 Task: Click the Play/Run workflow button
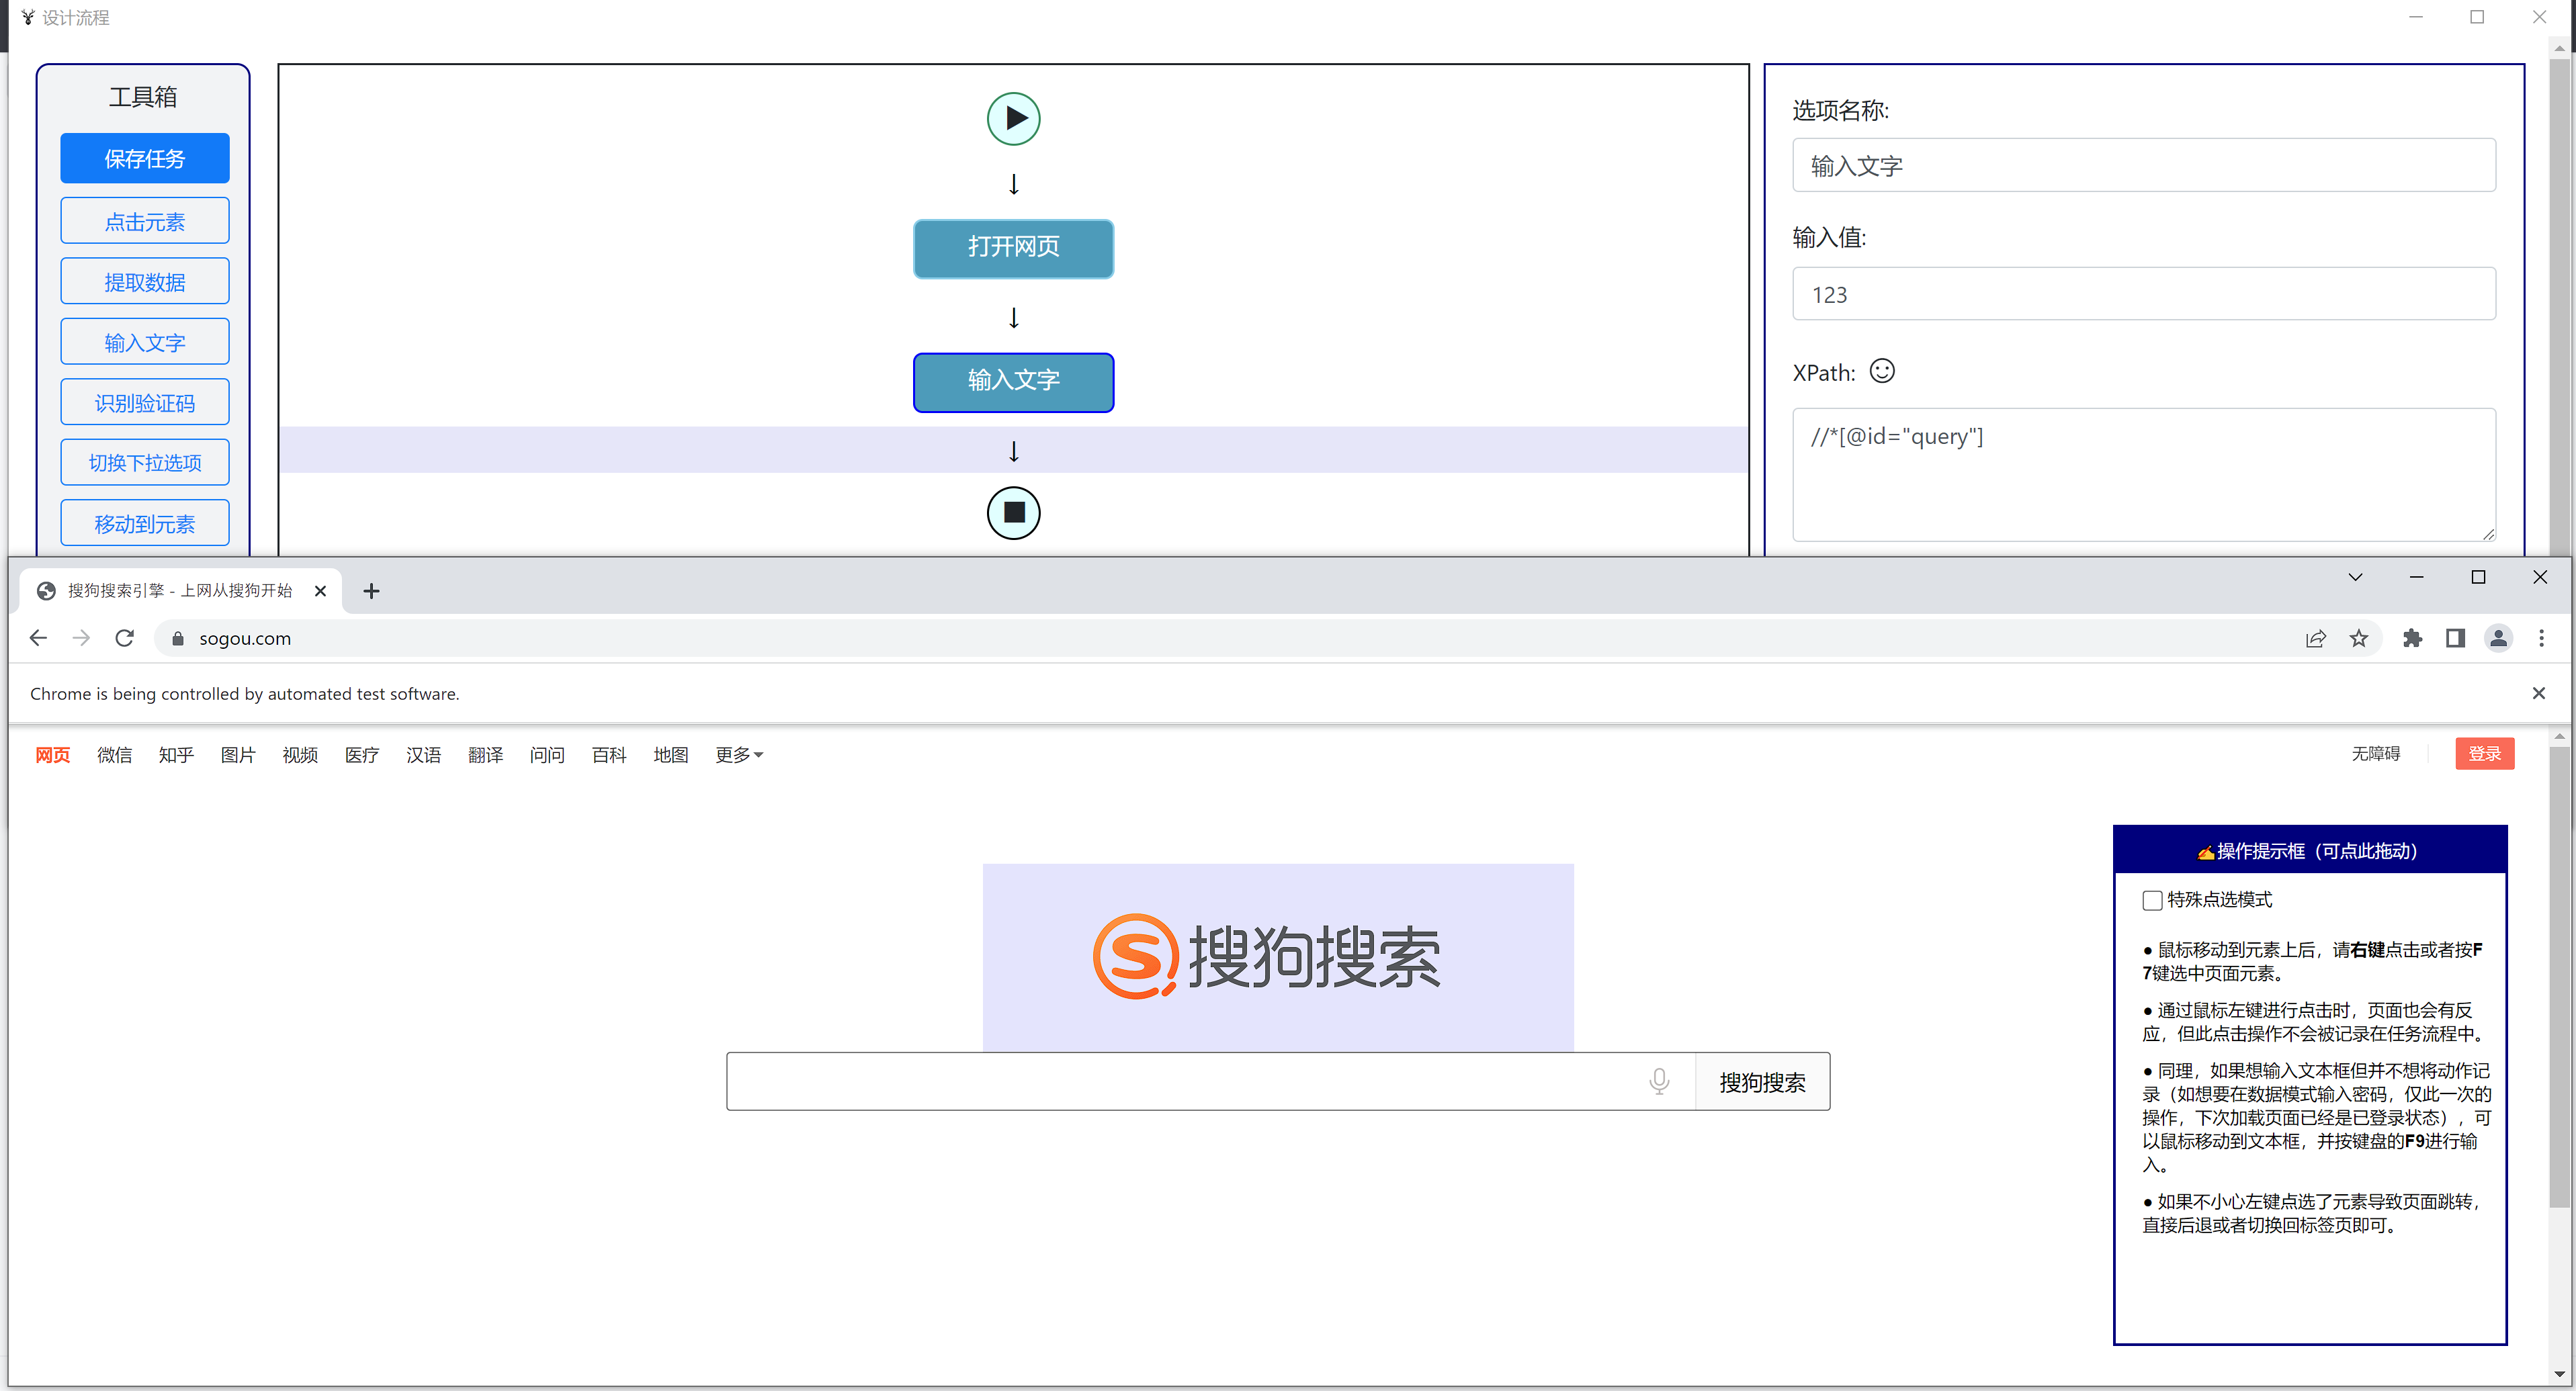[1013, 116]
